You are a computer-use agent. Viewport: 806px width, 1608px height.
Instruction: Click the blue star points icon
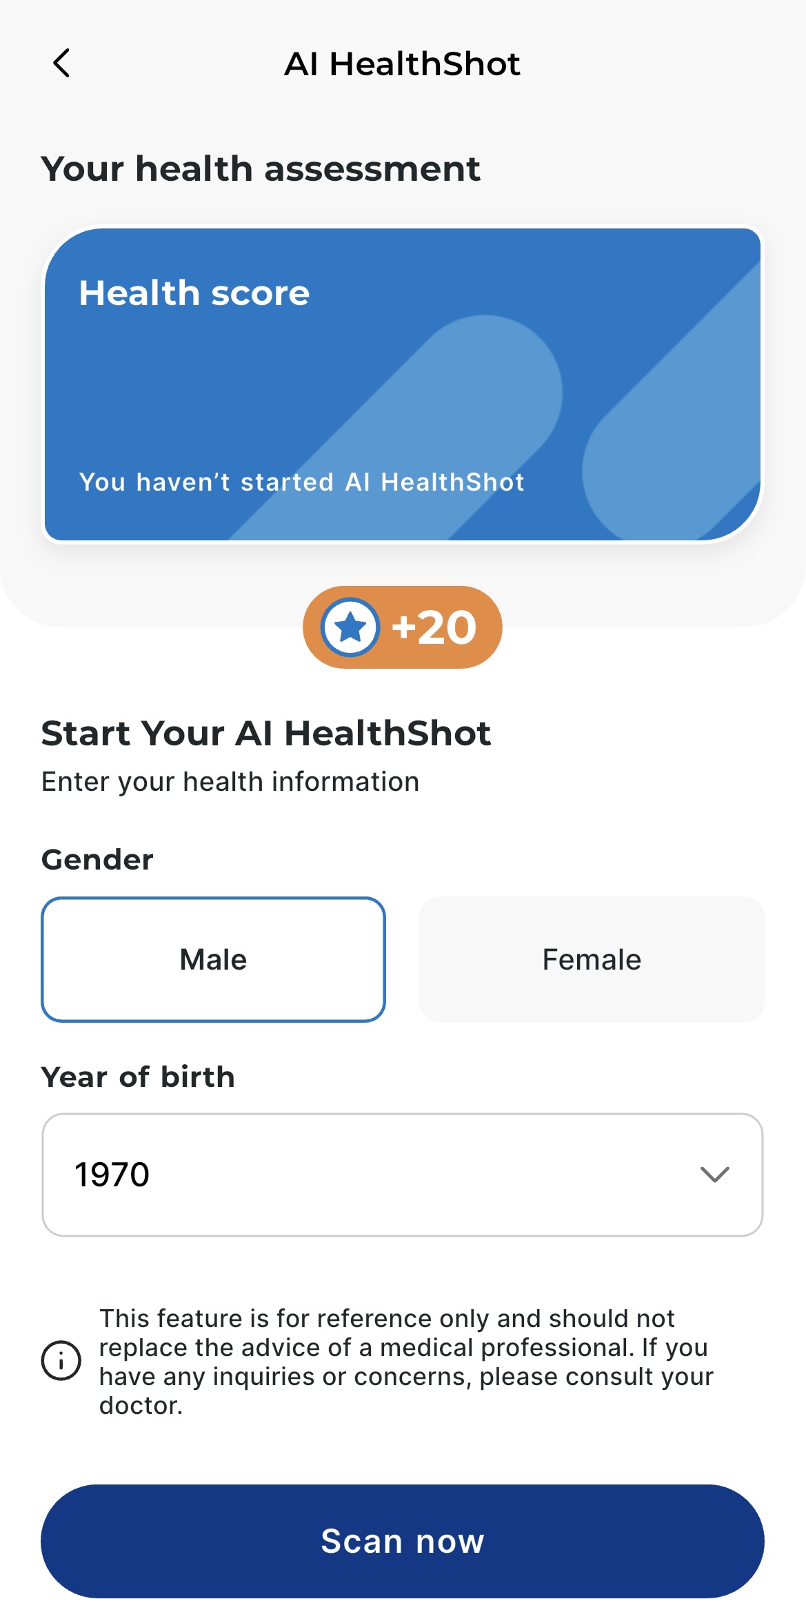click(x=350, y=627)
